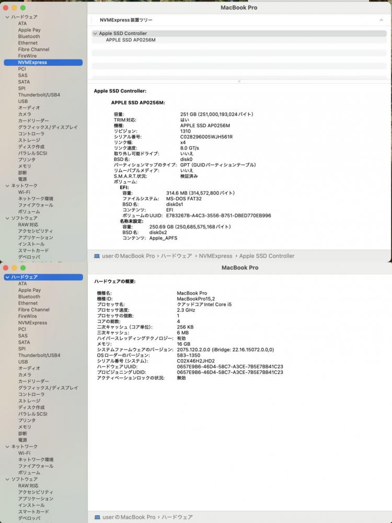
Task: Select APPLE SSD AP0256M row in device tree
Action: coord(239,40)
